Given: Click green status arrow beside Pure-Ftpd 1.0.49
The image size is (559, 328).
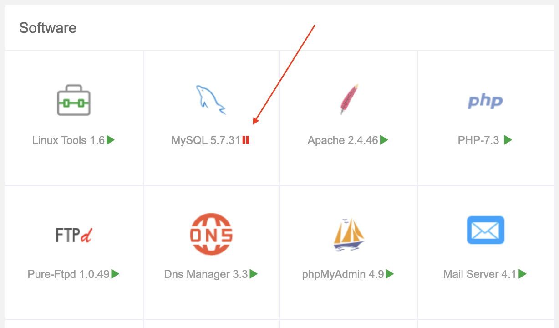Looking at the screenshot, I should coord(115,274).
